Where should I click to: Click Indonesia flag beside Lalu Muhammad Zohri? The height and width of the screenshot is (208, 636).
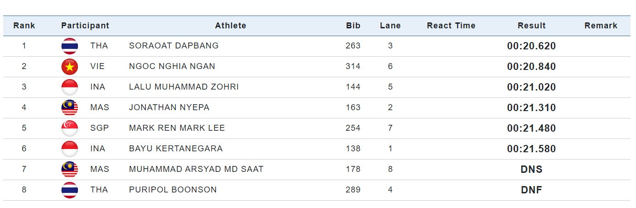[70, 87]
